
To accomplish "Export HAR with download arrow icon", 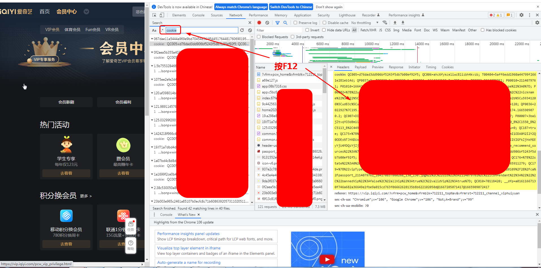I will (x=403, y=23).
